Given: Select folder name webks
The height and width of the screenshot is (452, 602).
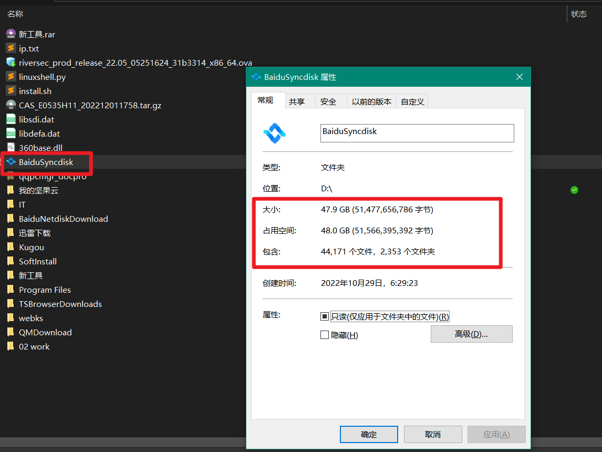Looking at the screenshot, I should pyautogui.click(x=30, y=318).
